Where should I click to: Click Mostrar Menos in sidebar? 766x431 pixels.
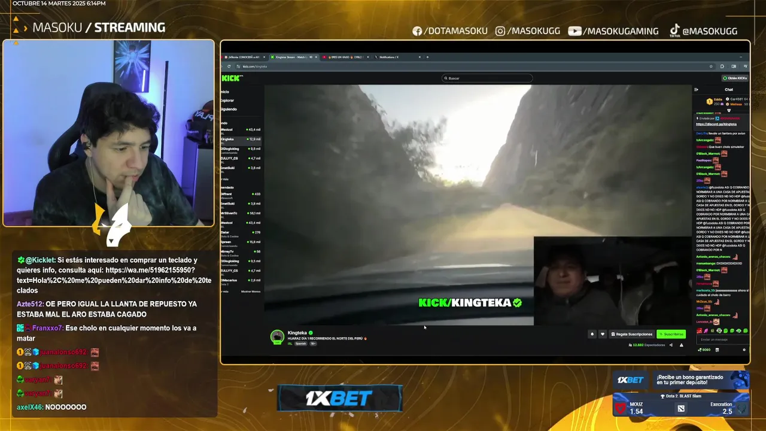(x=251, y=292)
